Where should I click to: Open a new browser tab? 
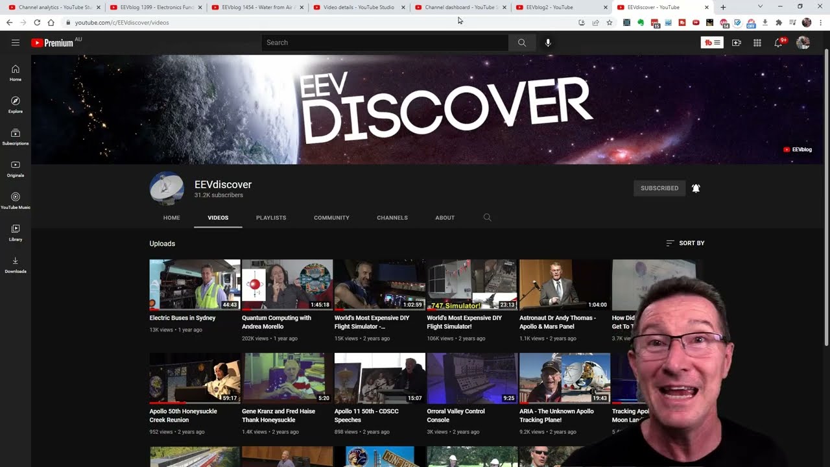[723, 7]
